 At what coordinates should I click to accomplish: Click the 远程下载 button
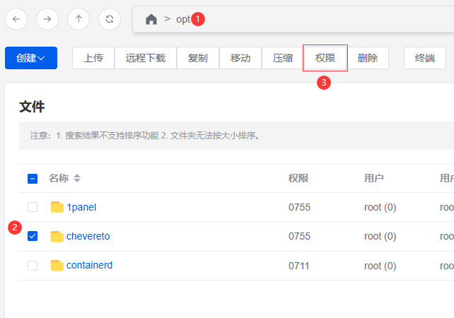pos(146,58)
